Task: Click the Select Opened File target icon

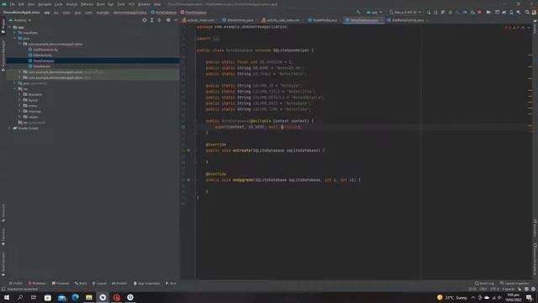Action: 145,20
